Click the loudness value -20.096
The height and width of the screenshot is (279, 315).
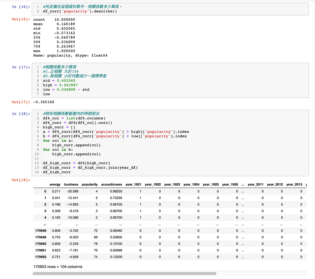coord(72,191)
